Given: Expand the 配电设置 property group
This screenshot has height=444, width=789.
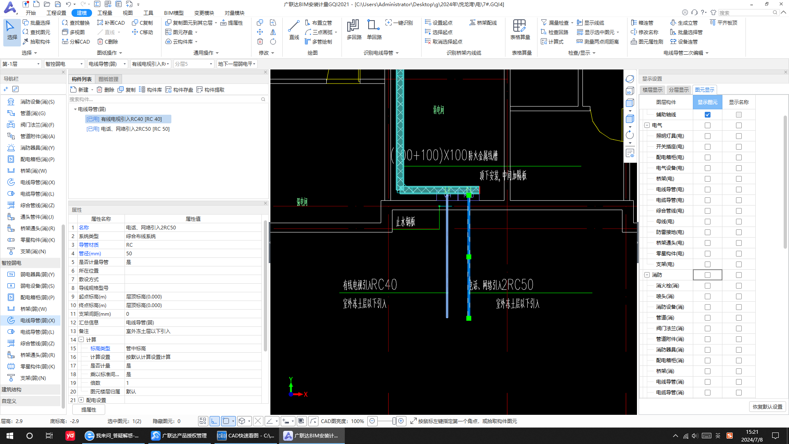Looking at the screenshot, I should tap(81, 400).
